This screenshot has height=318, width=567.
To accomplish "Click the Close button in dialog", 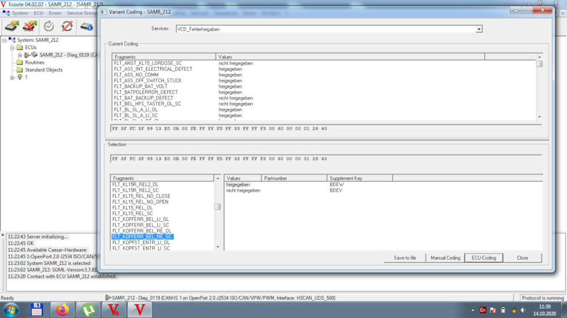I will tap(523, 258).
